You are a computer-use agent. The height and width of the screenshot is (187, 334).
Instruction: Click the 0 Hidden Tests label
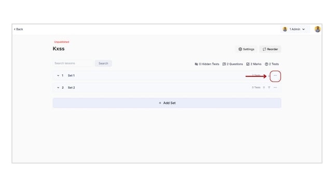click(x=207, y=64)
